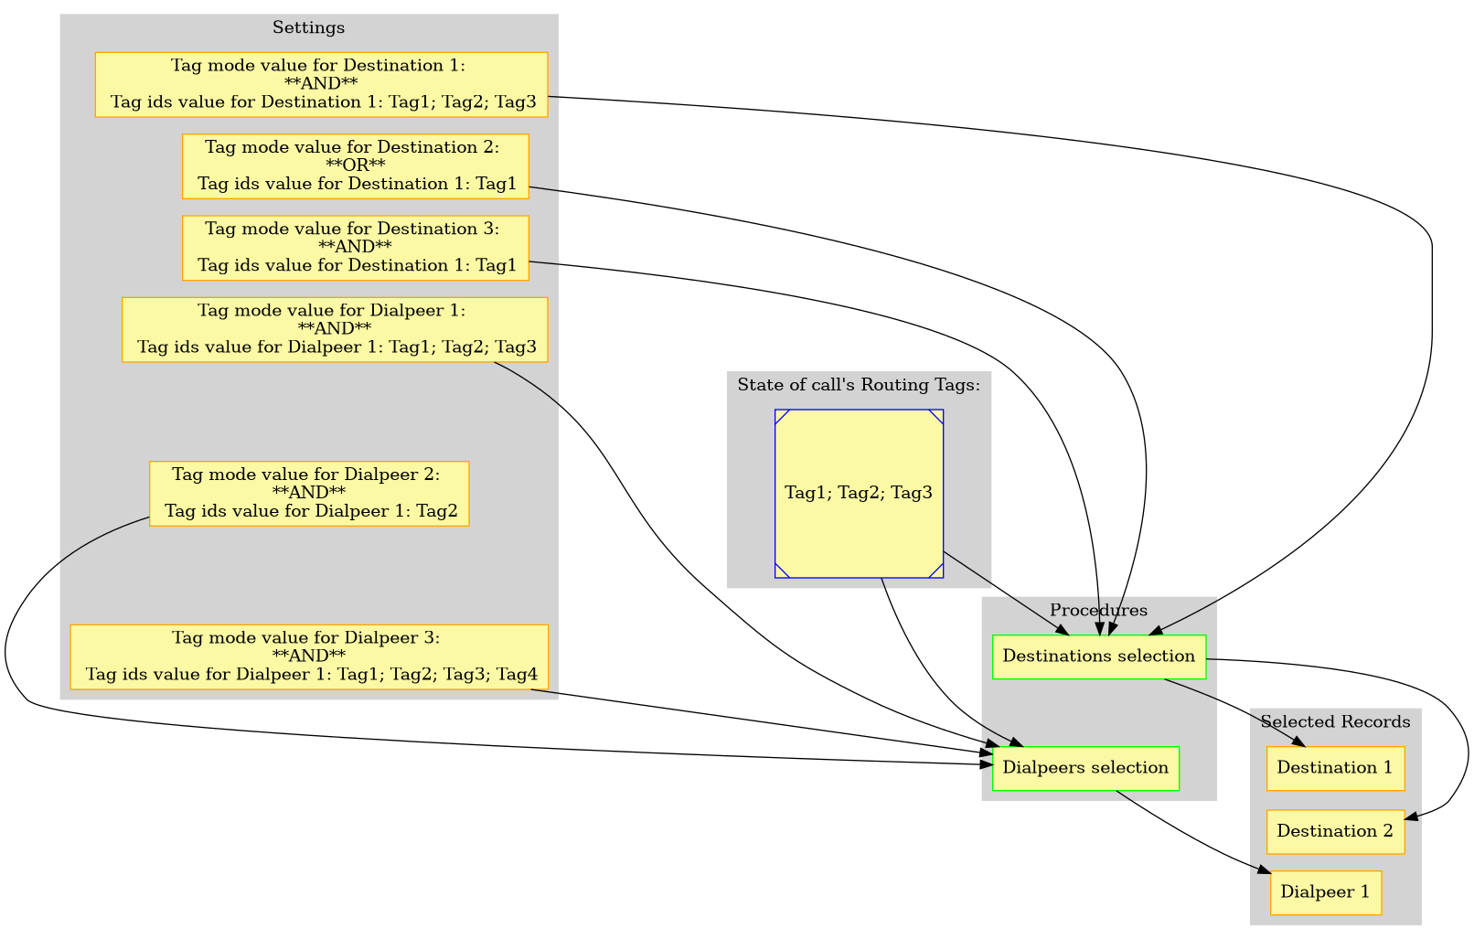Select the Dialpeer 1 selected record box
The image size is (1474, 939).
1325,892
